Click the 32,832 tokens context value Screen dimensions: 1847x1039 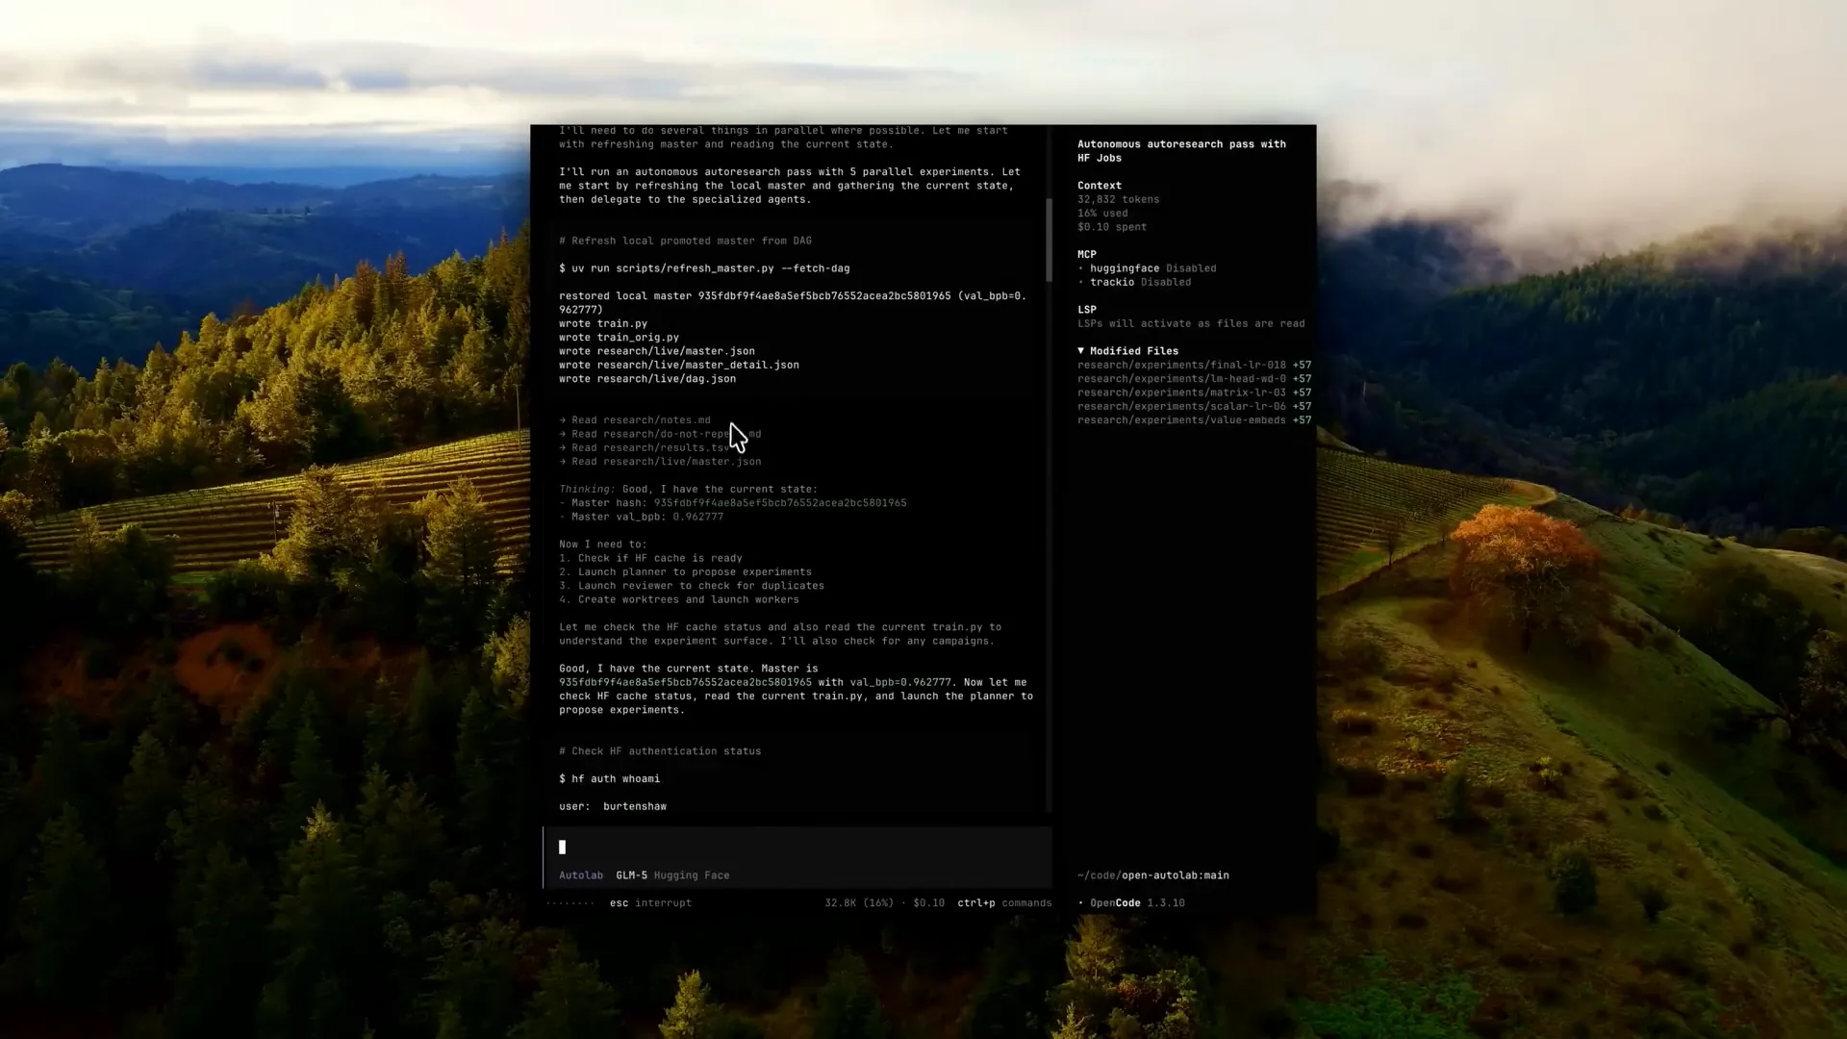1118,200
